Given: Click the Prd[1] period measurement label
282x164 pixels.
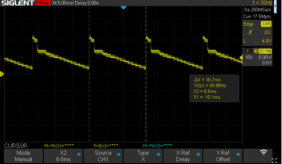Looking at the screenshot, I should tap(106, 145).
